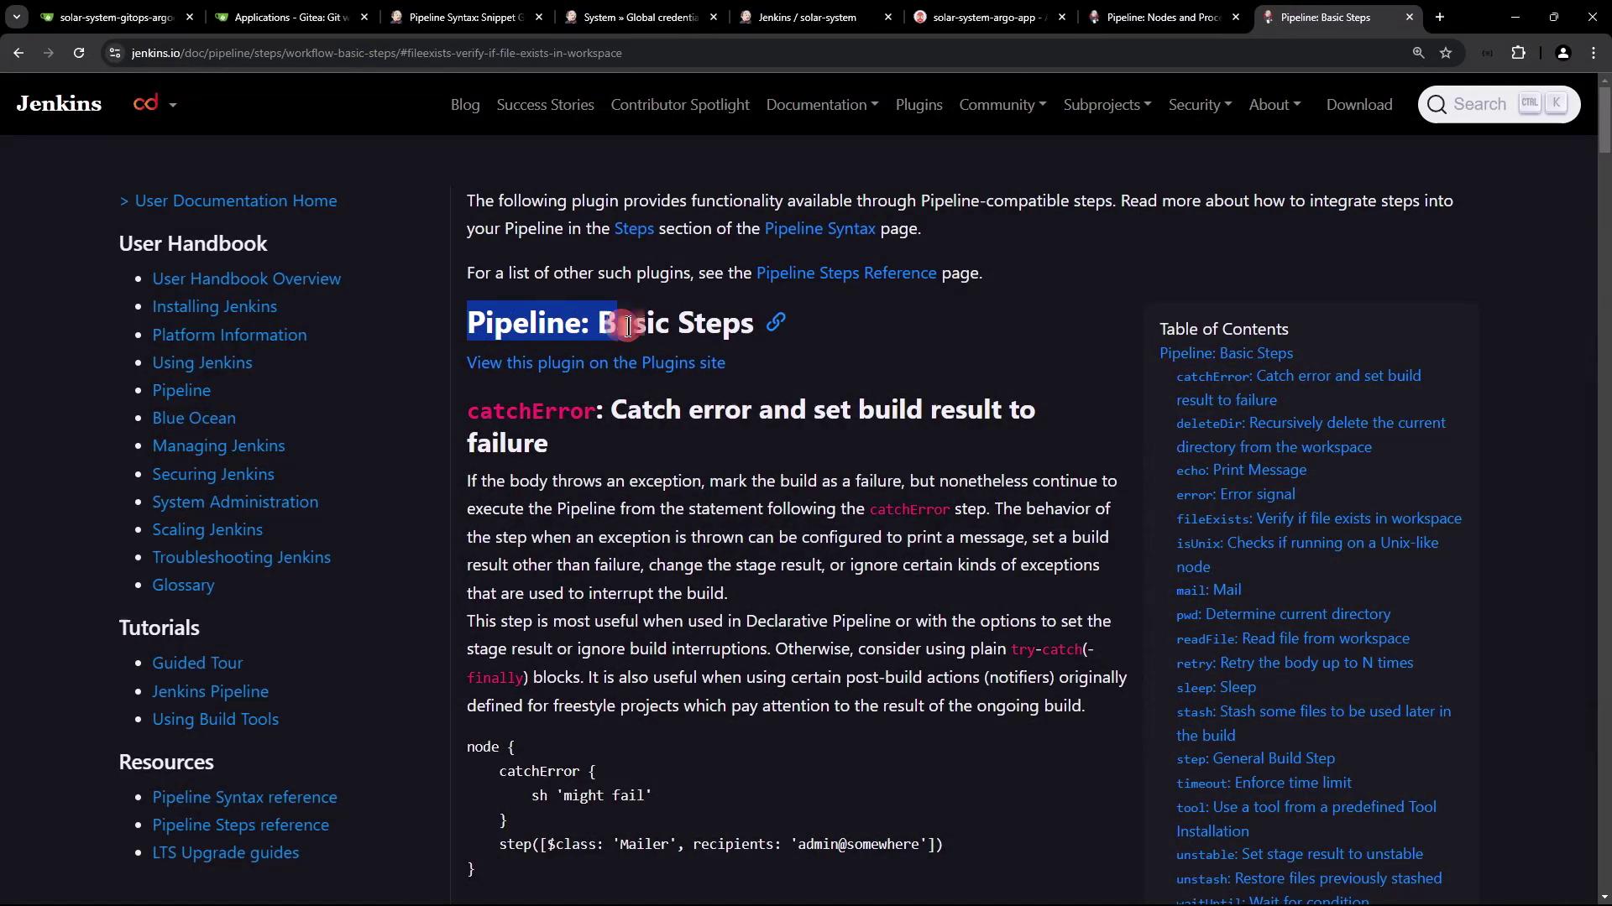Click the CD Foundation logo
The width and height of the screenshot is (1612, 906).
[x=145, y=103]
